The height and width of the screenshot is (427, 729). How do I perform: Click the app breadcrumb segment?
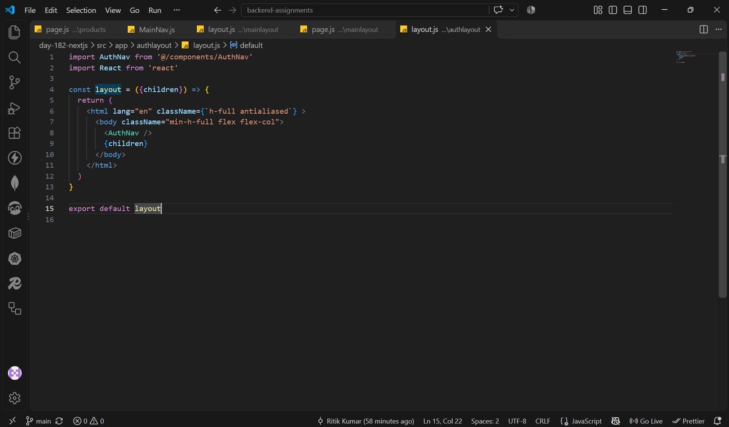[122, 45]
